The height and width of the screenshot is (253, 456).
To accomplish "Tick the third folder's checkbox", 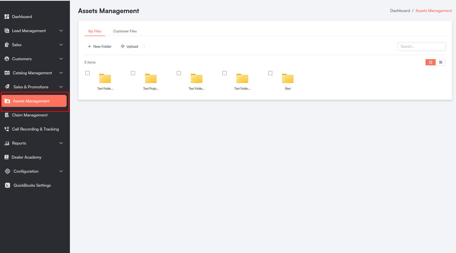I will 179,73.
